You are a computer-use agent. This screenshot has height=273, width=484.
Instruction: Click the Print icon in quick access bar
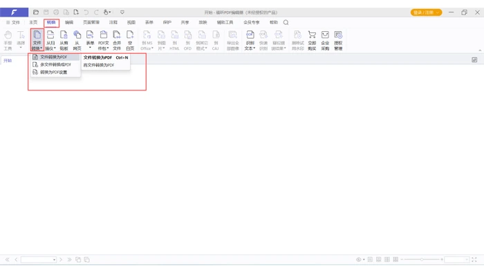(x=56, y=12)
